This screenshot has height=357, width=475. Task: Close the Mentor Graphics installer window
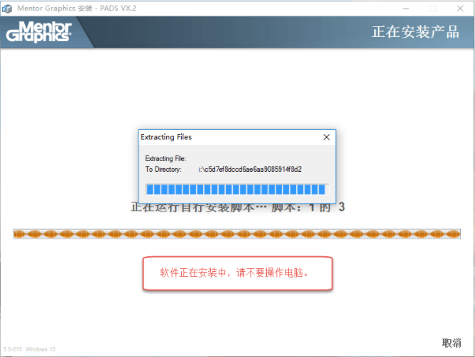pyautogui.click(x=460, y=9)
